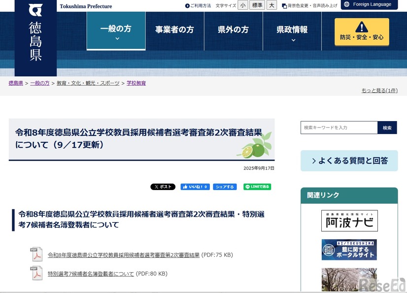Click もっと見る(1件) link
The image size is (407, 293).
click(x=379, y=91)
